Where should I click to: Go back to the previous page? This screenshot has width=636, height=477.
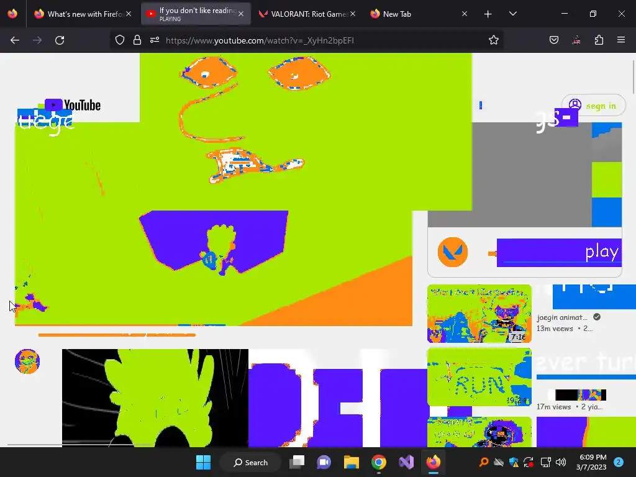tap(15, 40)
